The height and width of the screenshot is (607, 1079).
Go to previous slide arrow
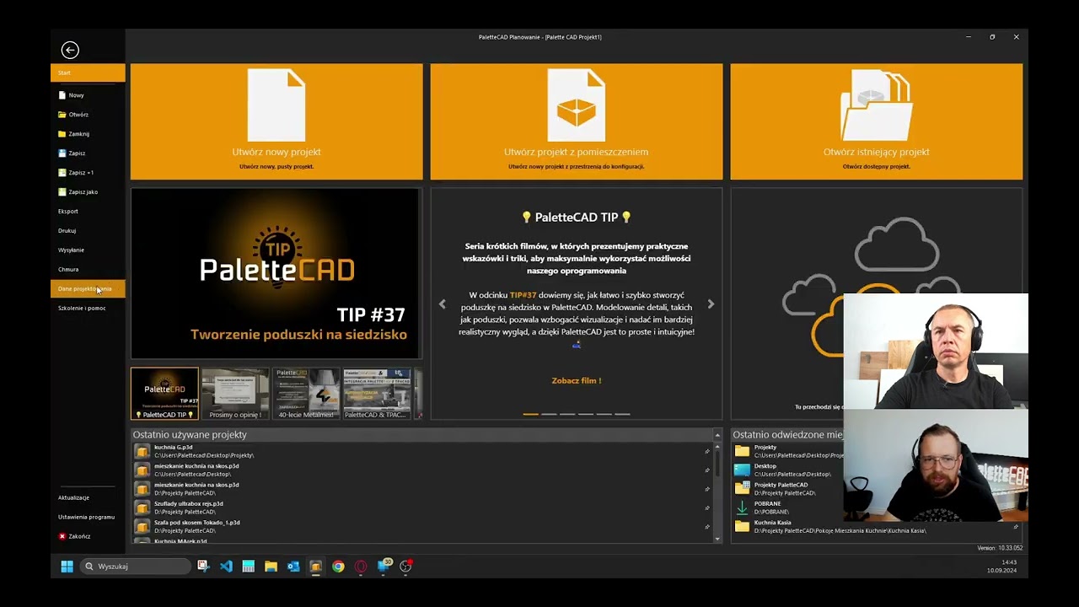(x=443, y=304)
